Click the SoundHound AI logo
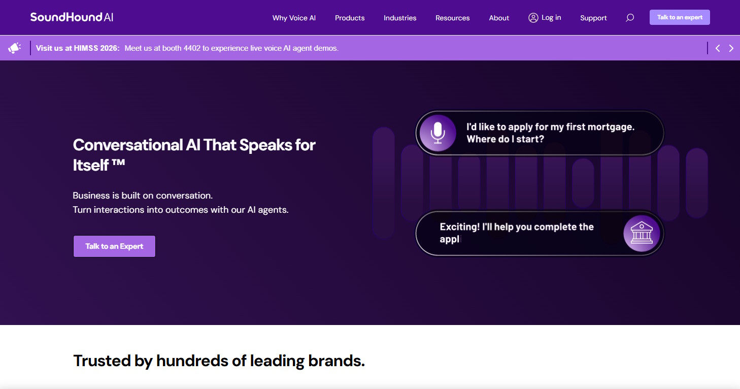The width and height of the screenshot is (740, 389). [x=72, y=17]
